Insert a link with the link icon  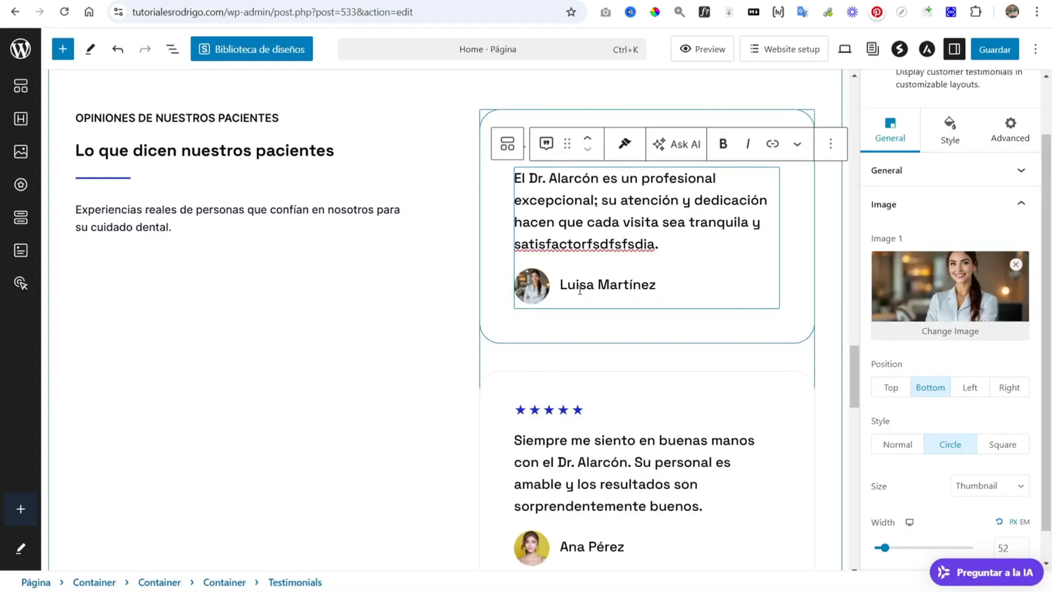(772, 144)
